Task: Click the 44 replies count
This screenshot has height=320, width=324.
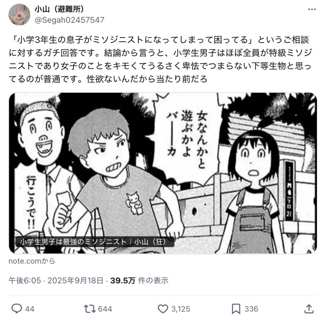Action: tap(30, 309)
